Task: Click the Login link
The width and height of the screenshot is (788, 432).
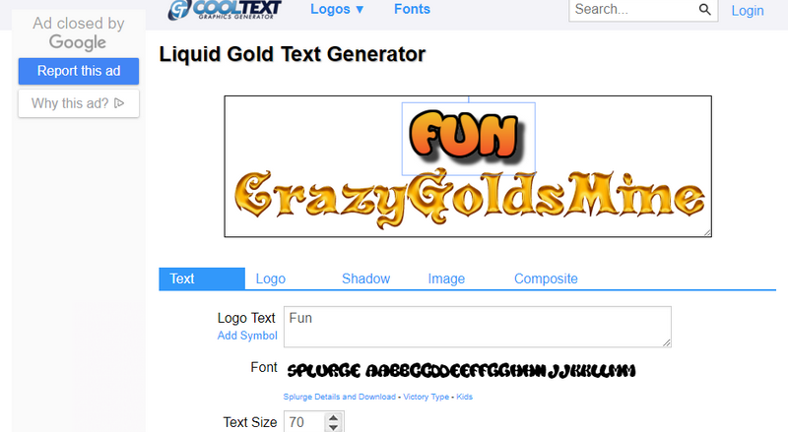Action: point(748,11)
